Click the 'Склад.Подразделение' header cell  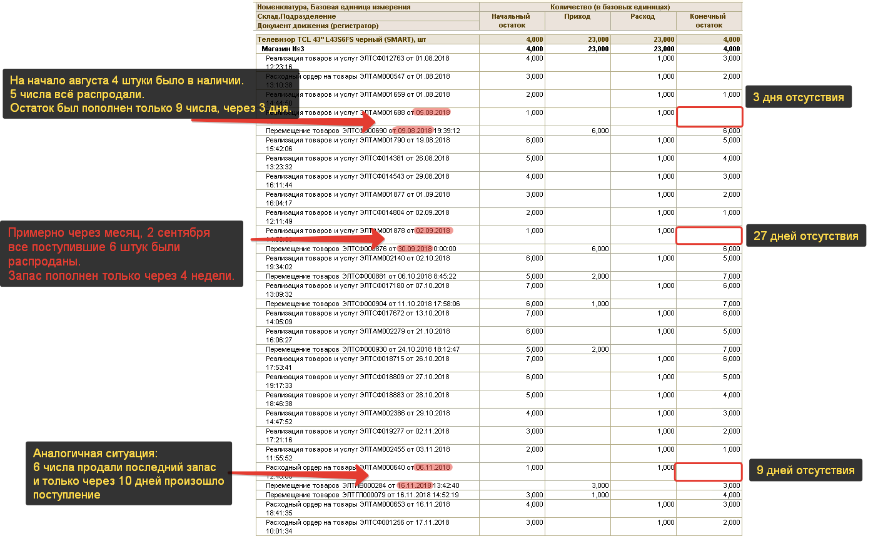367,16
